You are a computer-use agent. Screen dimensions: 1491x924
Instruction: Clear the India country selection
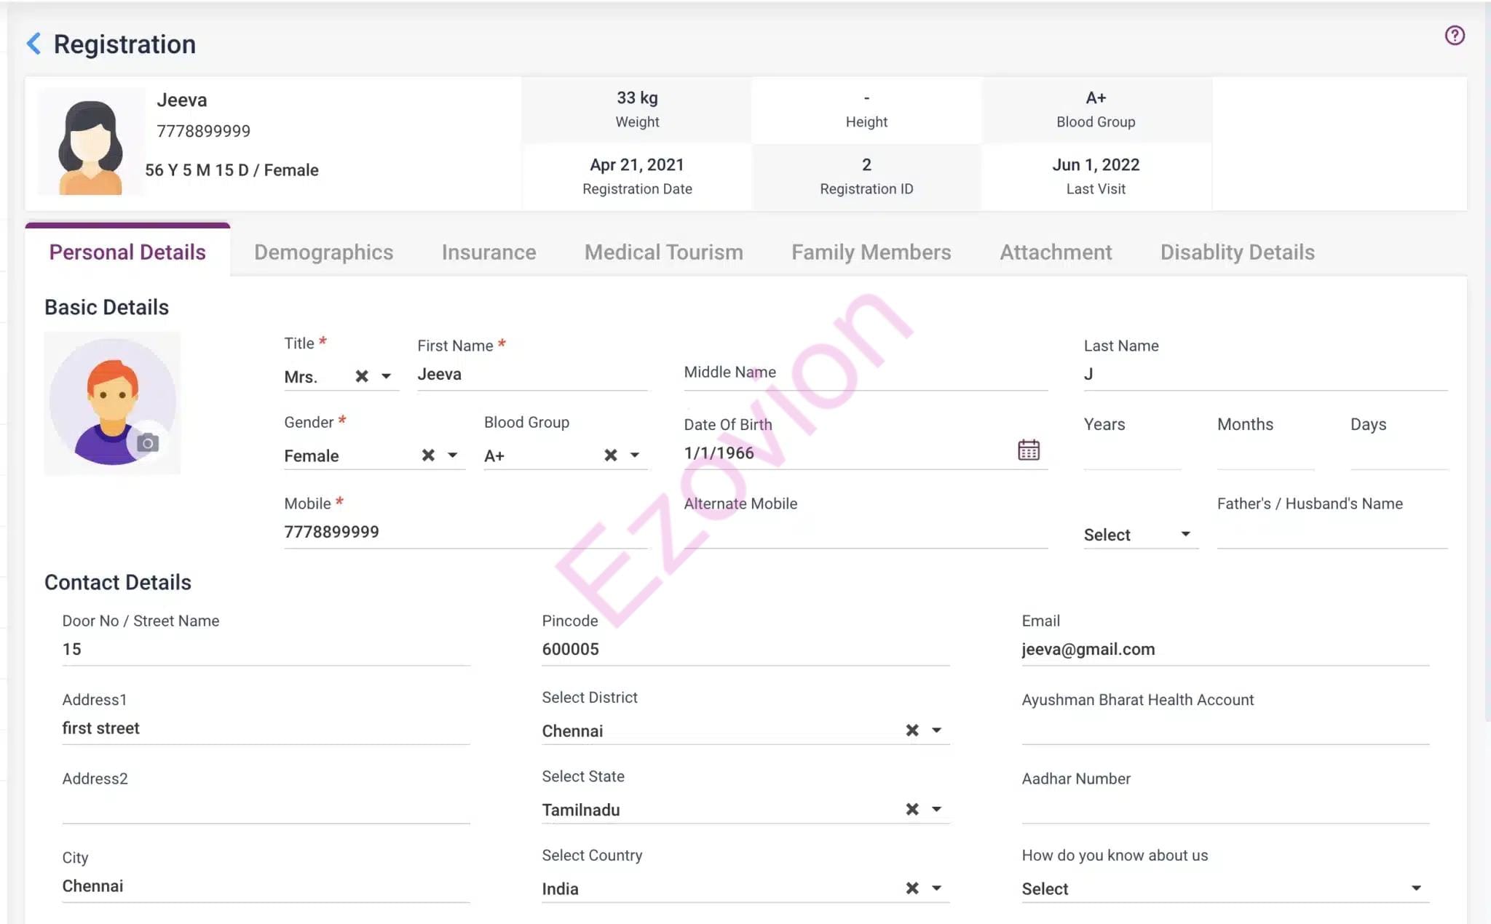[x=911, y=888]
